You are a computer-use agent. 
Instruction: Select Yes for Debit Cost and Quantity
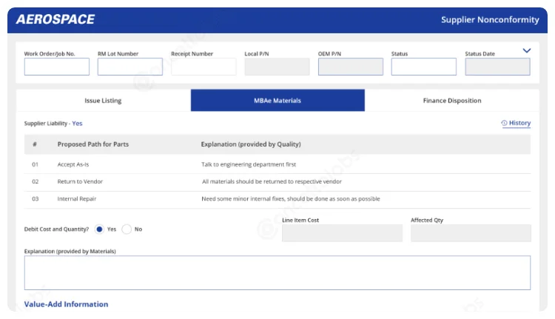coord(99,229)
